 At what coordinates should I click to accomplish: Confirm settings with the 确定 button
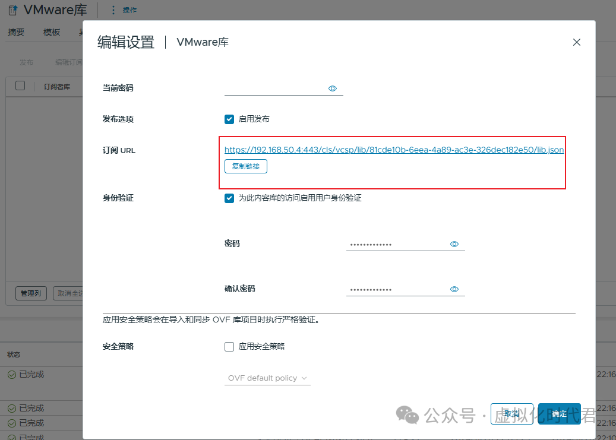(x=559, y=414)
